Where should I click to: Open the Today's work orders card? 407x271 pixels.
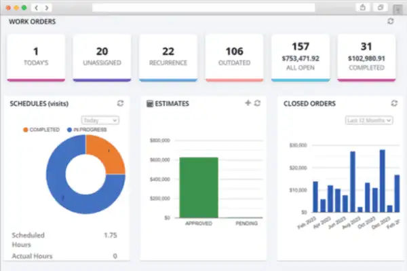click(x=36, y=58)
